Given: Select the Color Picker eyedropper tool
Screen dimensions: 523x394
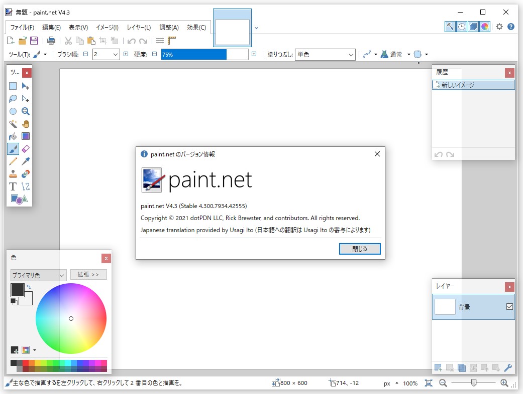Looking at the screenshot, I should pyautogui.click(x=25, y=161).
